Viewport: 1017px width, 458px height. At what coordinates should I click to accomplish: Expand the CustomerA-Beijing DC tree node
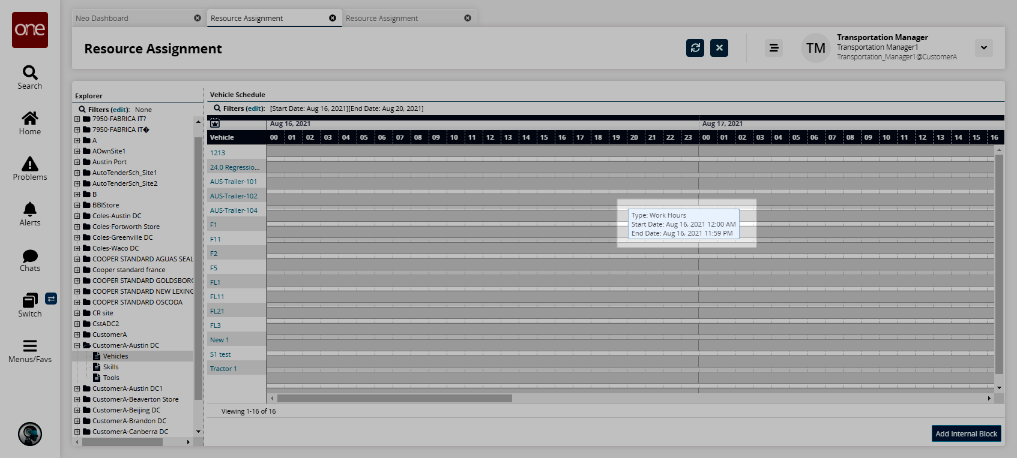click(77, 410)
